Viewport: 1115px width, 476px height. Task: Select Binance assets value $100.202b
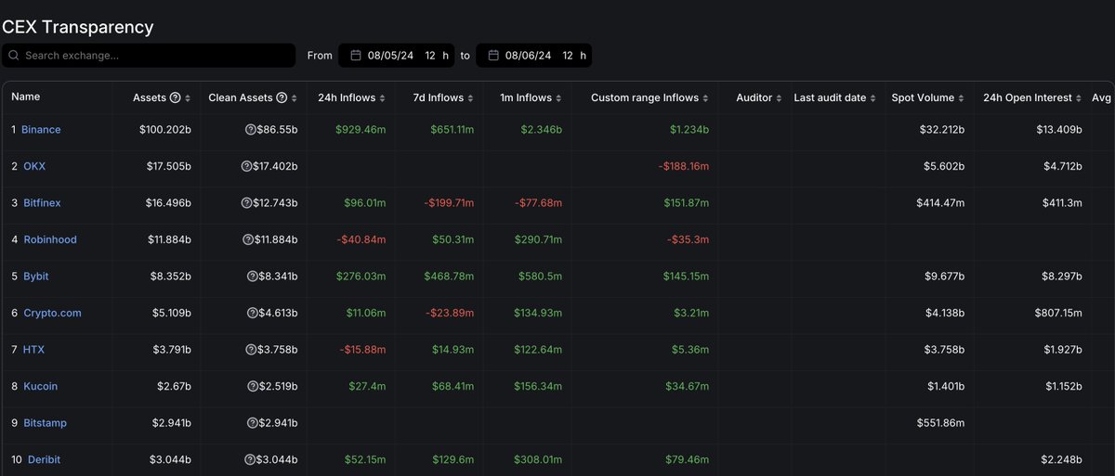(167, 130)
